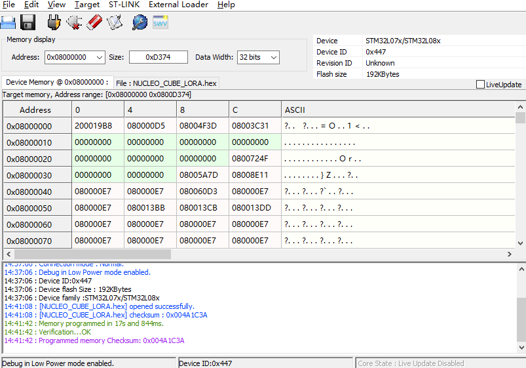Open the View menu
Viewport: 526px width, 368px height.
pyautogui.click(x=56, y=5)
